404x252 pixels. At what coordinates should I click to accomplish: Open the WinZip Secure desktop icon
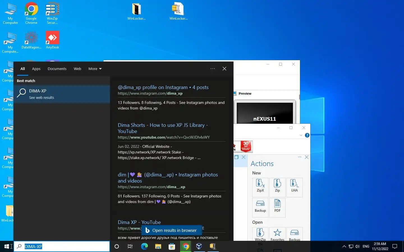pyautogui.click(x=52, y=13)
